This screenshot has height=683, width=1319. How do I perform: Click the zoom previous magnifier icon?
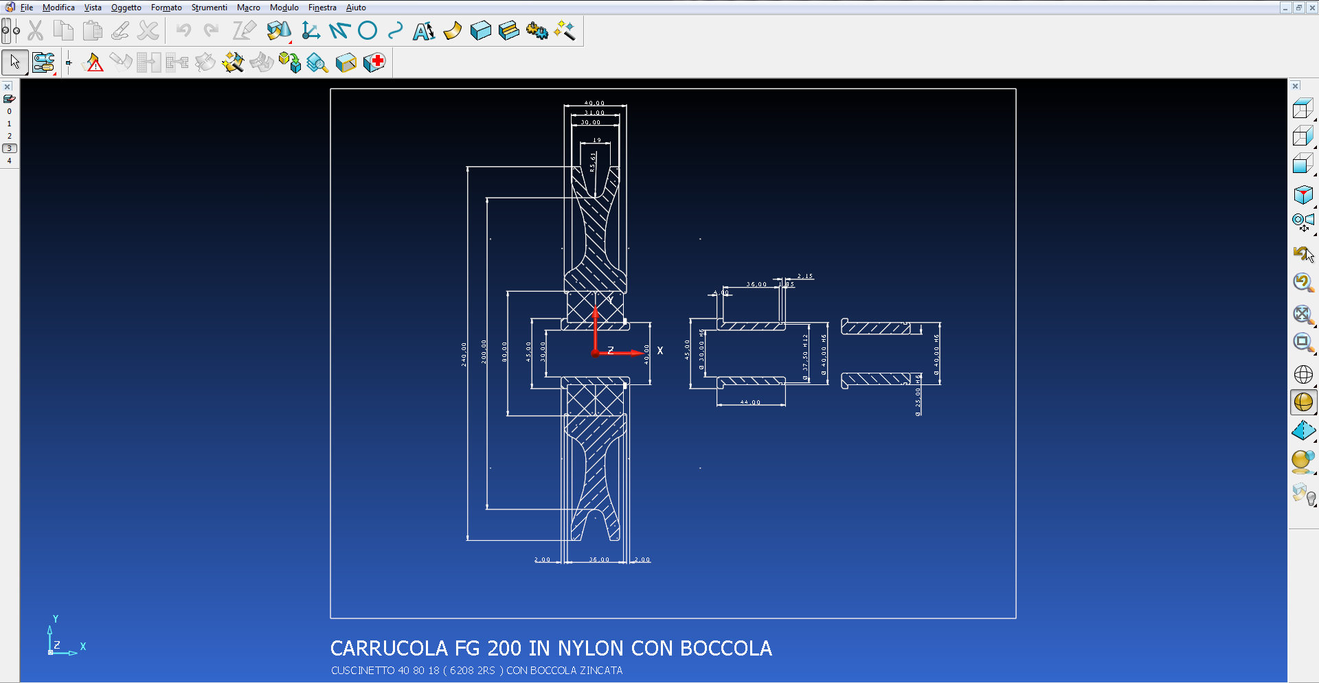tap(1303, 283)
